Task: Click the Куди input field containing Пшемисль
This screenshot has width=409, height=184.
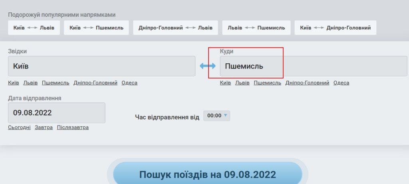Action: point(314,66)
